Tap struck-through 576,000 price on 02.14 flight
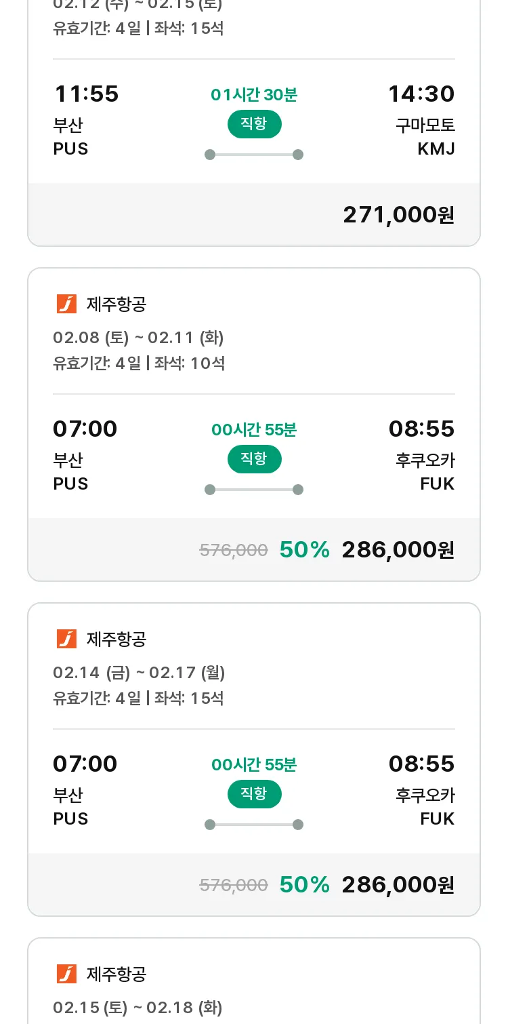This screenshot has height=1024, width=508. pos(234,885)
